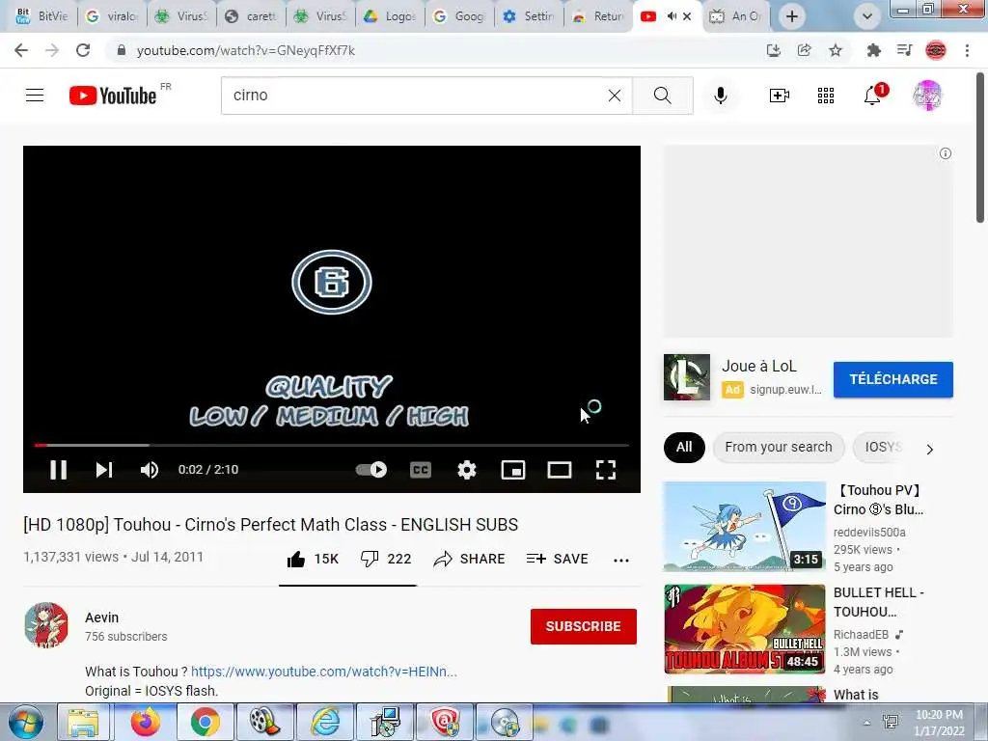Seek on the video progress bar
988x741 pixels.
coord(332,445)
